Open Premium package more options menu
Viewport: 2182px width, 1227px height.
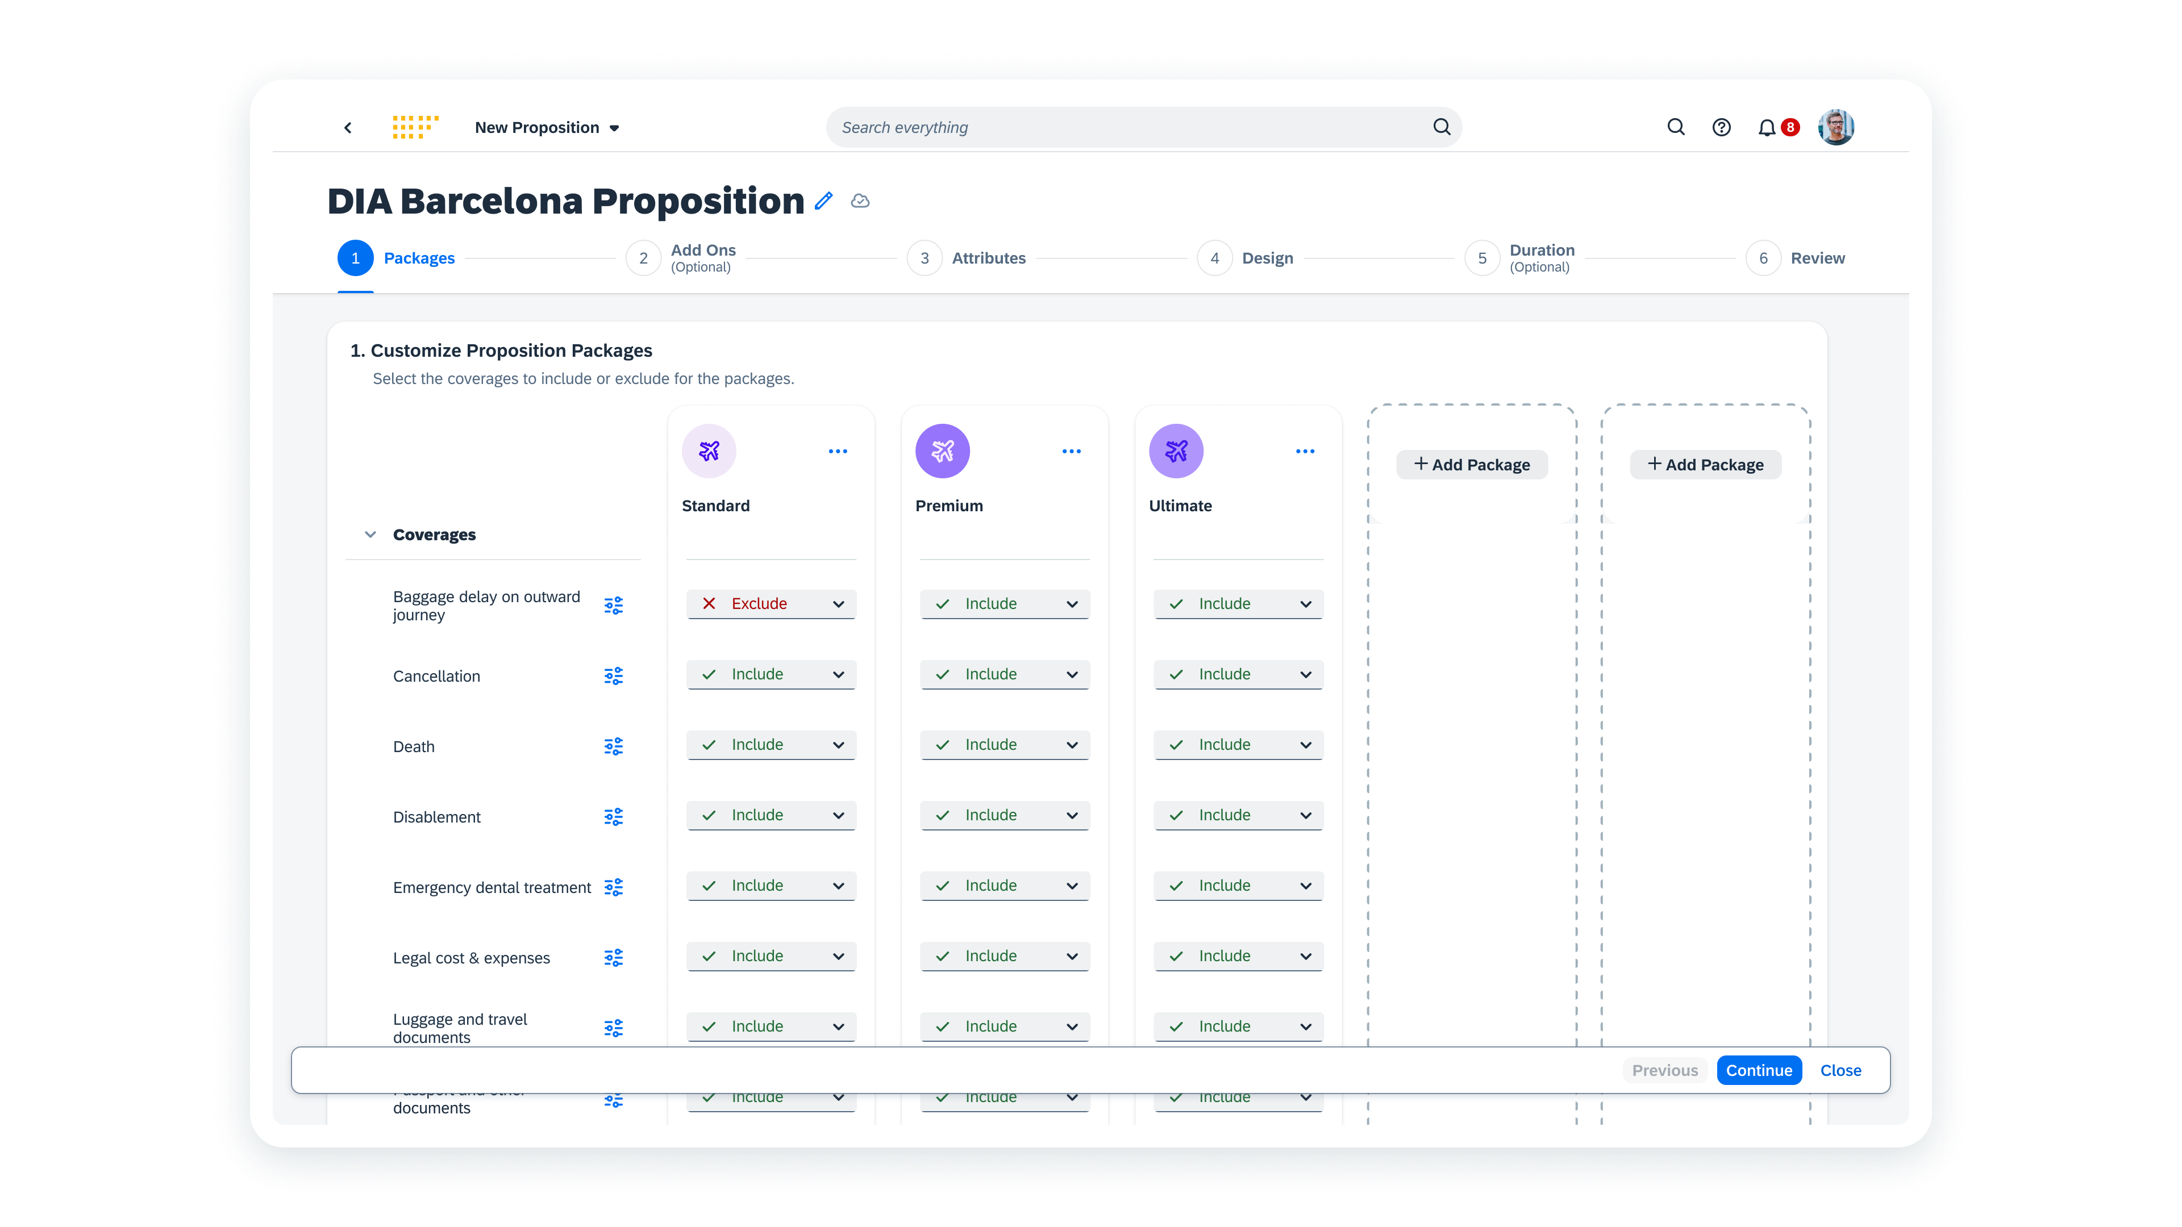[x=1072, y=452]
